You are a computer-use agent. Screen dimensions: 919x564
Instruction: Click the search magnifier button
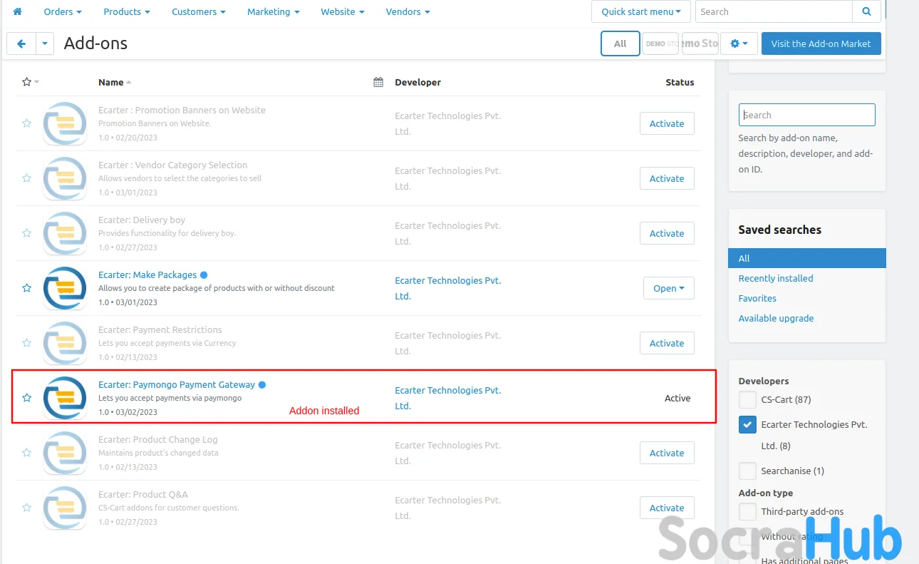866,11
